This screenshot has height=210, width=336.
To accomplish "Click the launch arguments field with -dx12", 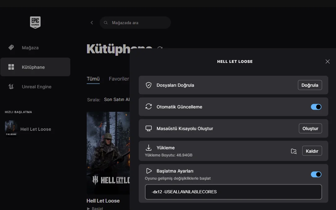I will tap(233, 192).
